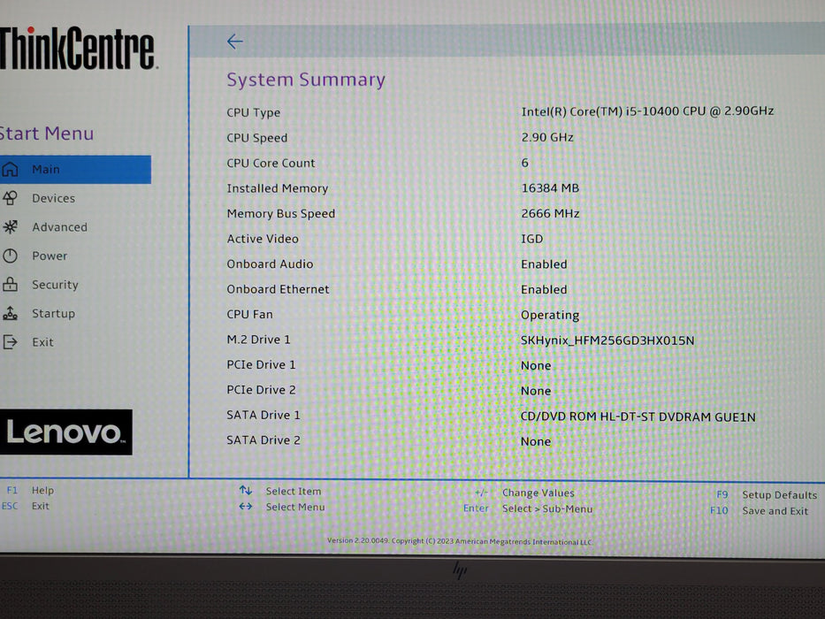
Task: Click the Security padlock icon
Action: (10, 284)
